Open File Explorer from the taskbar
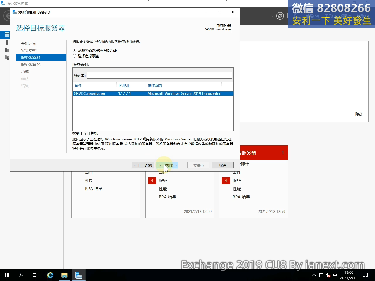Screen dimensions: 375x281 point(64,275)
